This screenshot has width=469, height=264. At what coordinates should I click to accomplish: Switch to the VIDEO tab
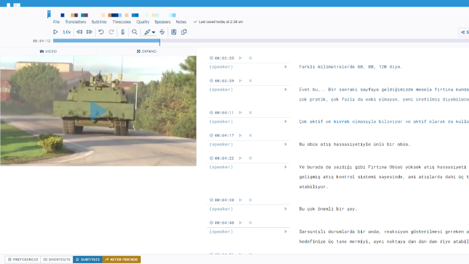[48, 51]
